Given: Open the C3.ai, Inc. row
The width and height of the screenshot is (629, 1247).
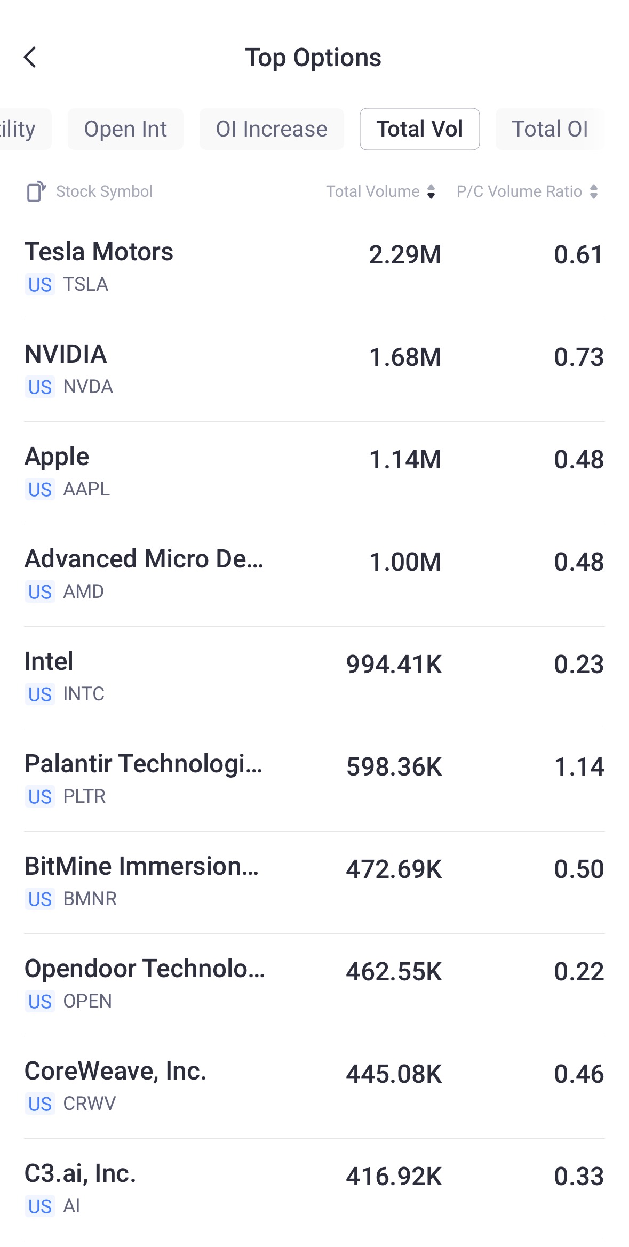Looking at the screenshot, I should coord(314,1190).
